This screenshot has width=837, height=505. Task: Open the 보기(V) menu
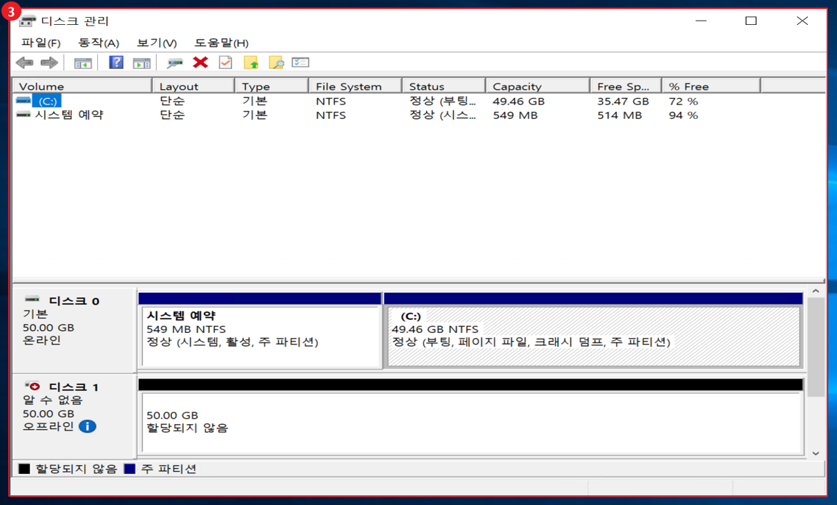tap(157, 43)
